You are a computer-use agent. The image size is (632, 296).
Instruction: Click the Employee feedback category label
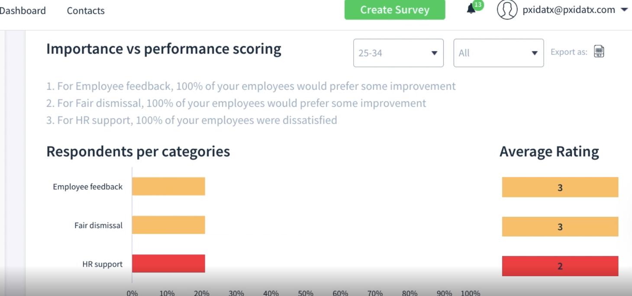[x=88, y=187]
